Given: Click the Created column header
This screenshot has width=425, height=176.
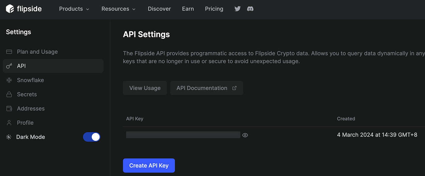Looking at the screenshot, I should pyautogui.click(x=346, y=119).
